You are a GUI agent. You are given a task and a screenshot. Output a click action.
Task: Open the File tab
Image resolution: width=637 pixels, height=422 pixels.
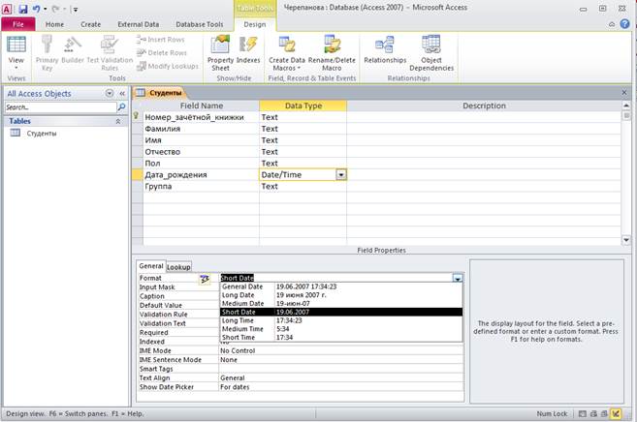click(18, 24)
